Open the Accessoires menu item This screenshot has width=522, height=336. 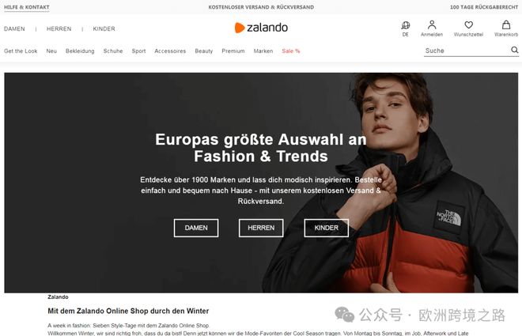(x=170, y=51)
